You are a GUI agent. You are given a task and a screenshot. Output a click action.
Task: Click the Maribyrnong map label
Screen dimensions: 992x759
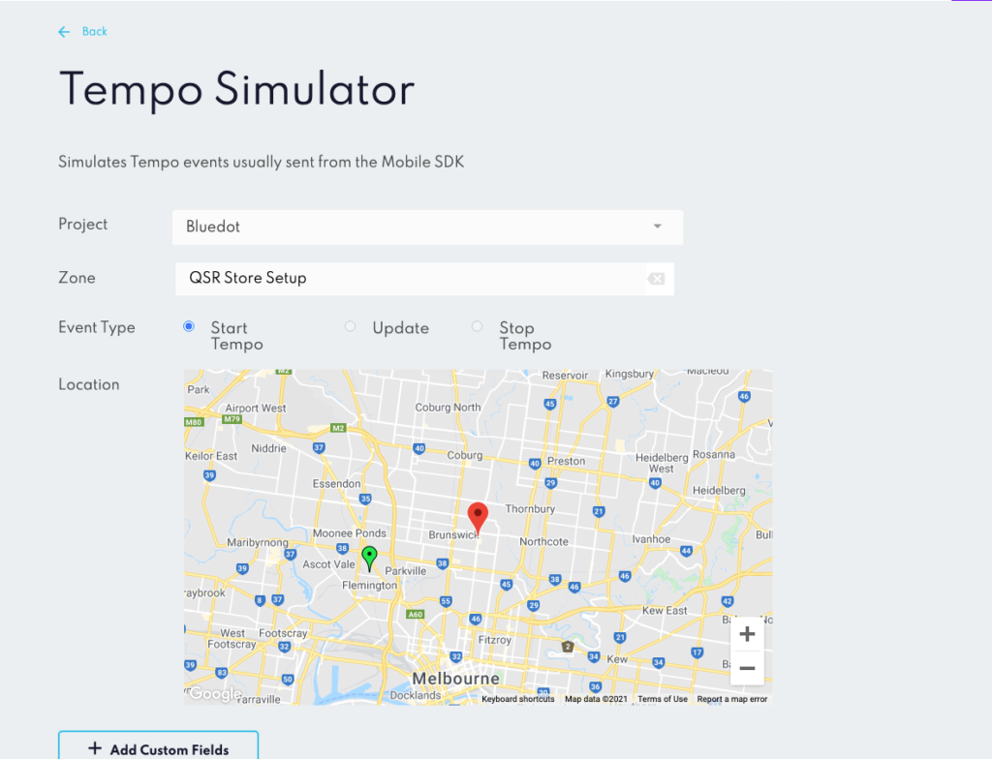point(258,543)
